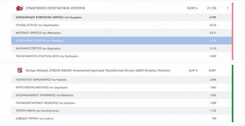
Task: Select the 6.641 party vote total
Action: (212, 70)
